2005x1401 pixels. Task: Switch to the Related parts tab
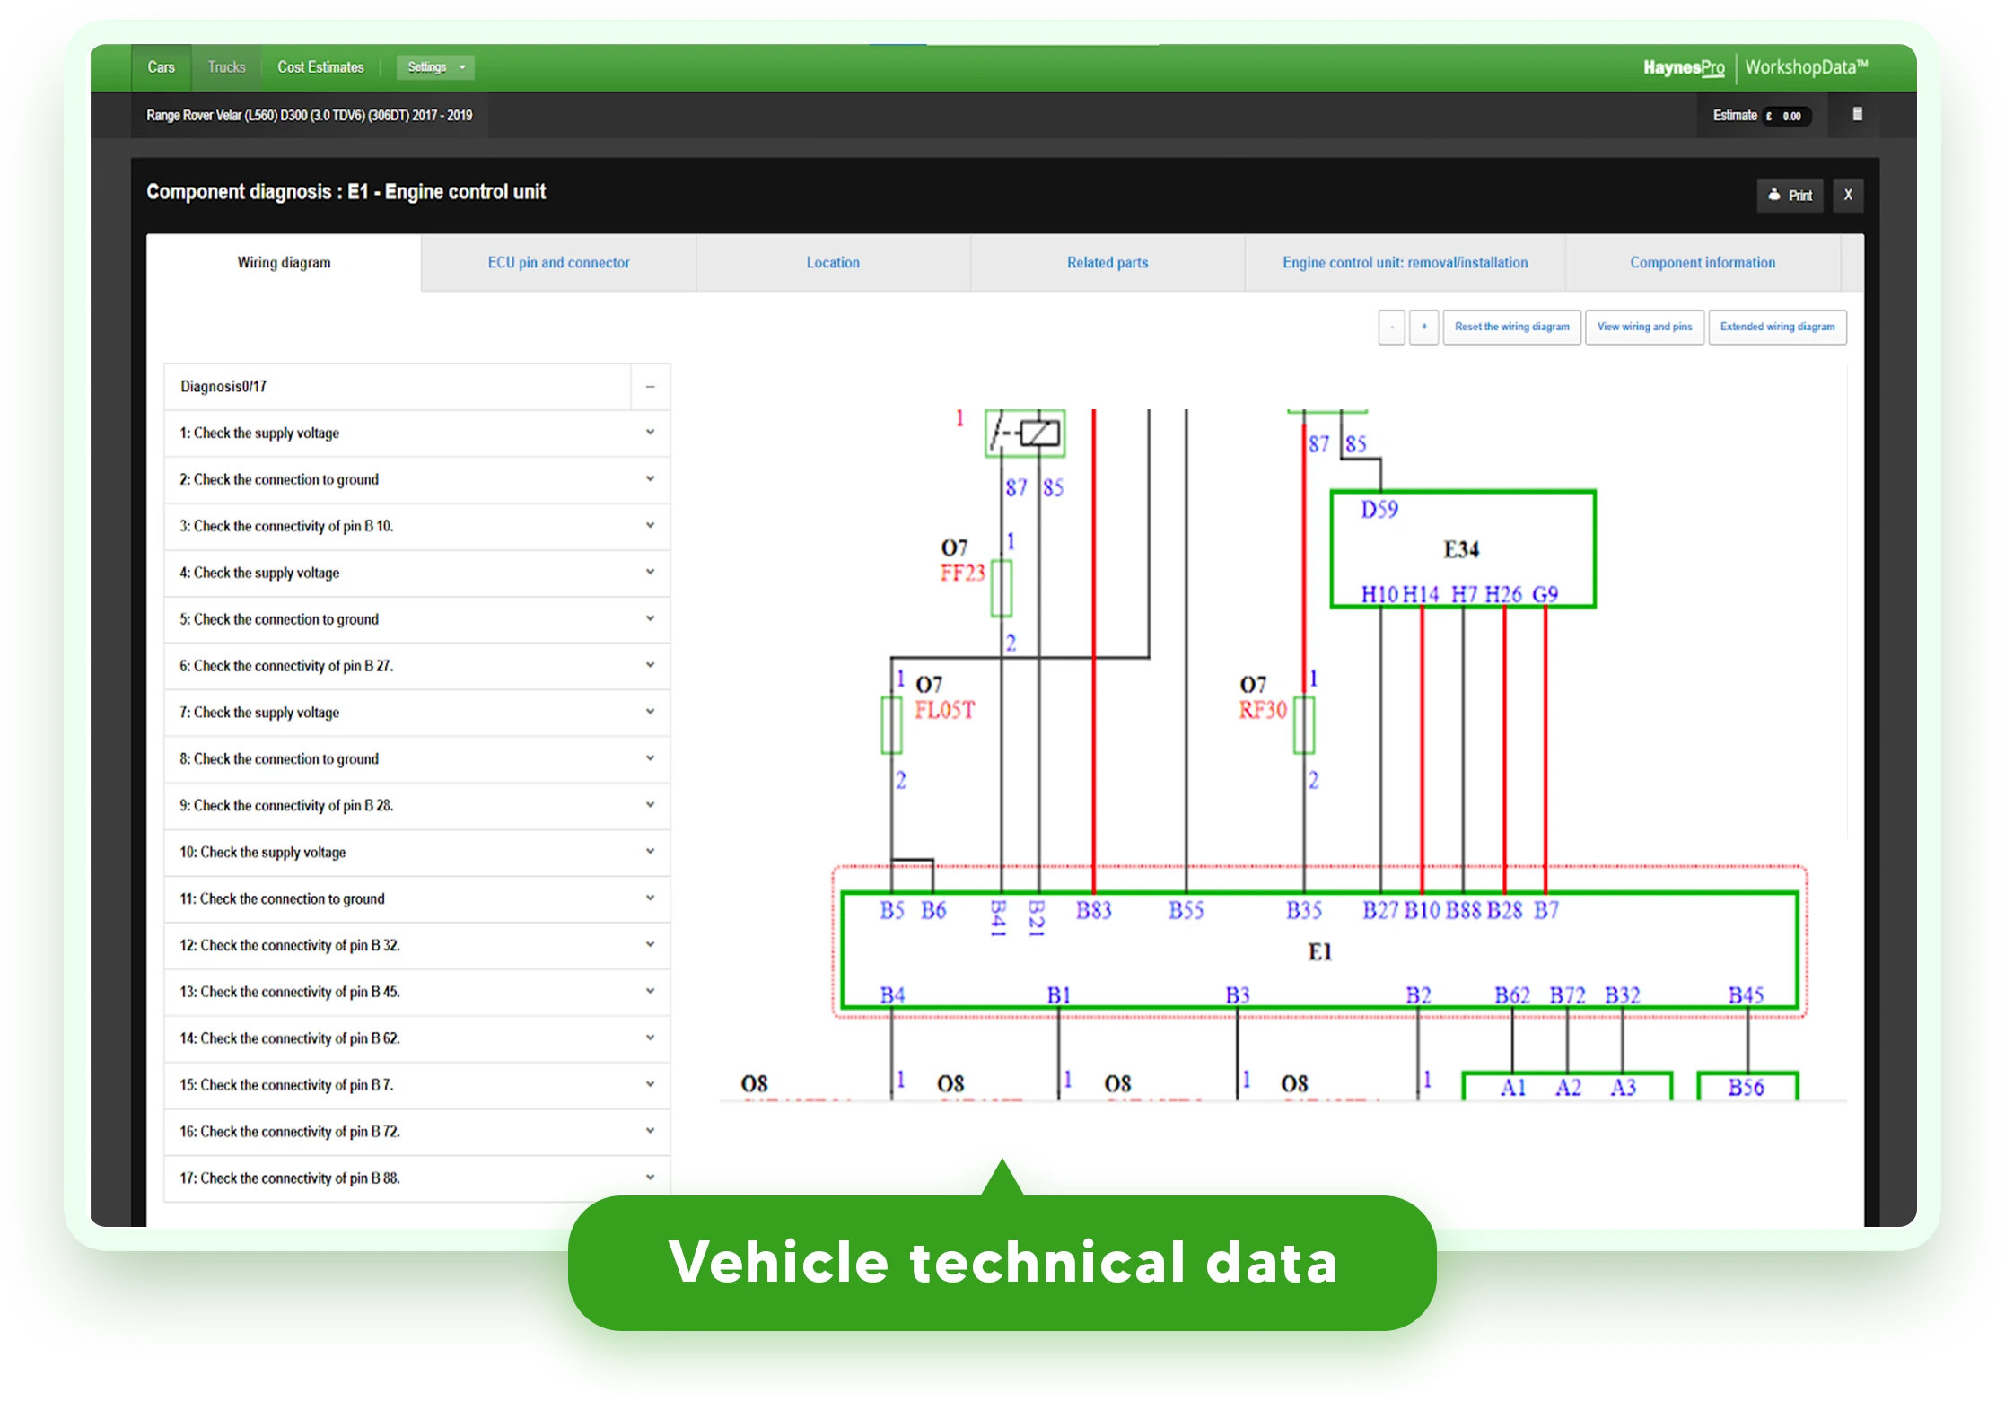[x=1108, y=262]
